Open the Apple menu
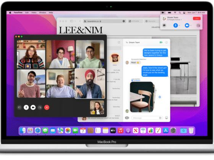 10,13
